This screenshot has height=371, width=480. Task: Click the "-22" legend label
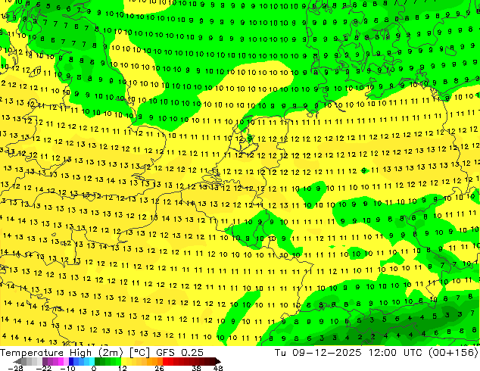tap(43, 368)
